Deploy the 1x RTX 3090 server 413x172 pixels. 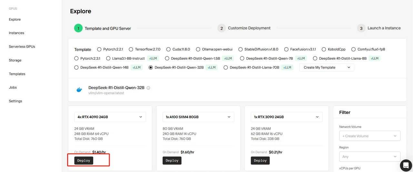(260, 160)
